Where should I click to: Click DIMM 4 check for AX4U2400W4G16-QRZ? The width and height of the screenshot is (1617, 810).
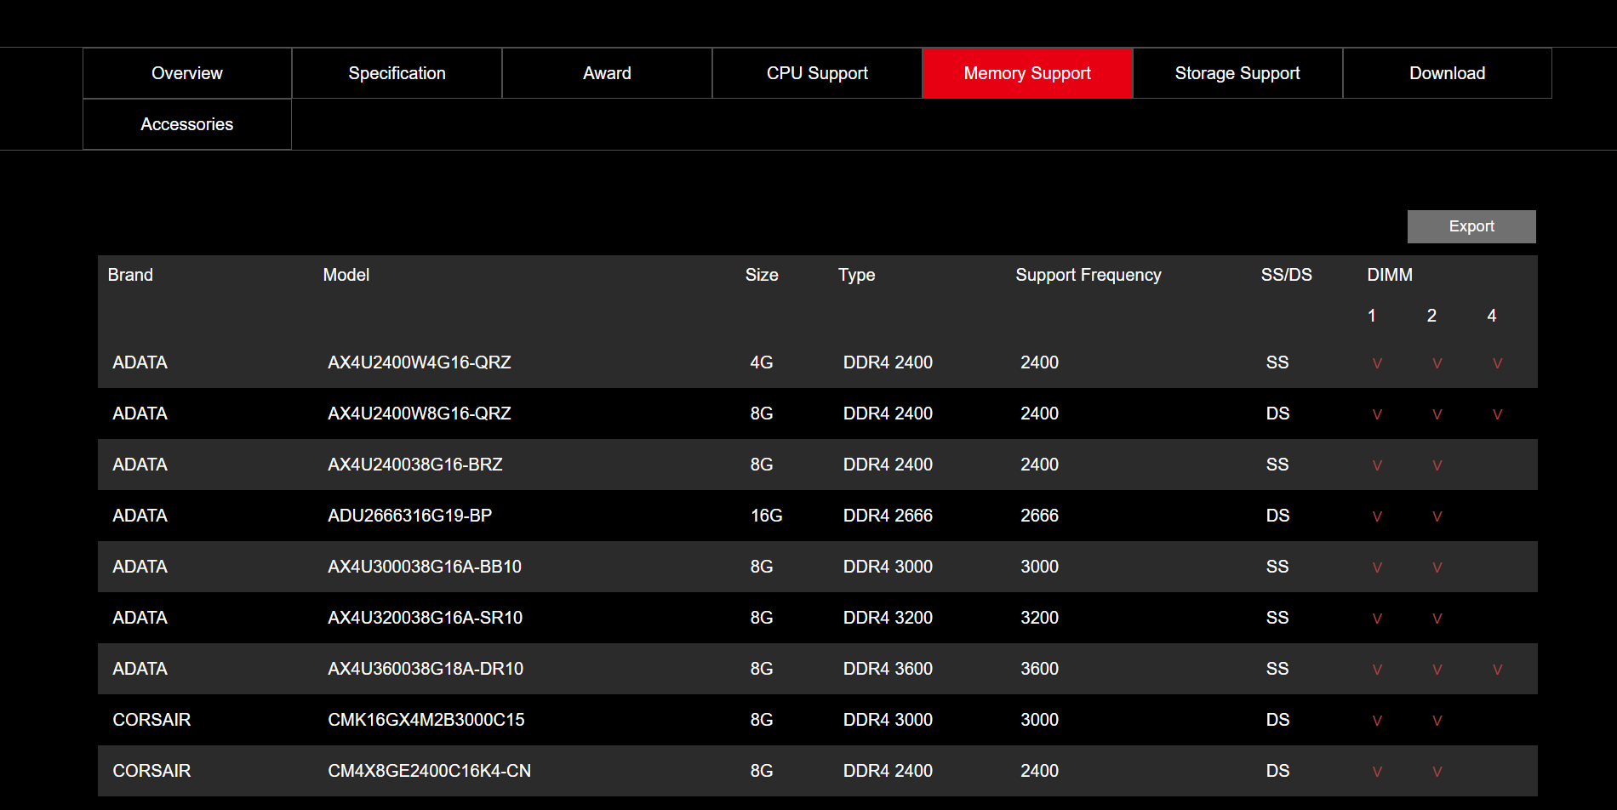point(1497,363)
